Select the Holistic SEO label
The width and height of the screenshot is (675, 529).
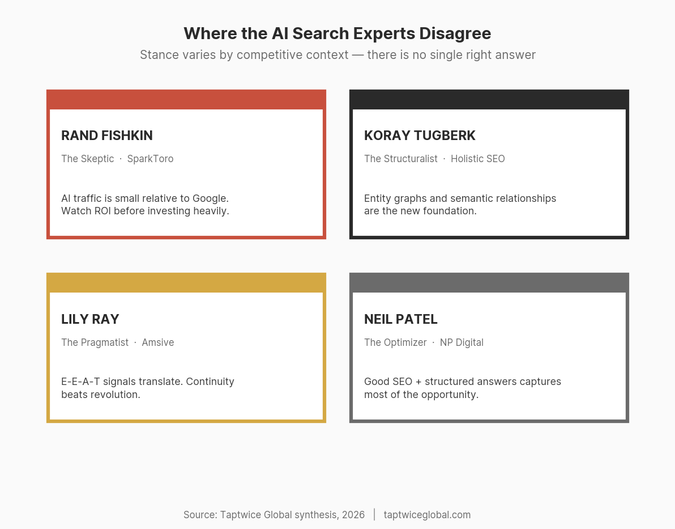(x=478, y=159)
